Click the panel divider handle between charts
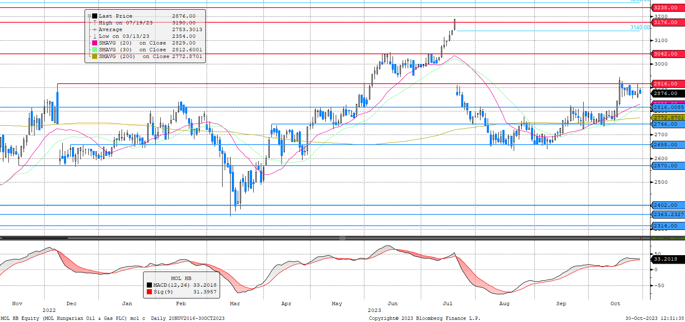The image size is (685, 322). 342,238
